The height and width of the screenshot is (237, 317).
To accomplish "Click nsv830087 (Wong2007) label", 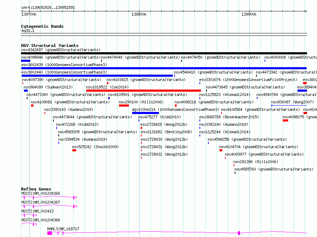I will 292,102.
